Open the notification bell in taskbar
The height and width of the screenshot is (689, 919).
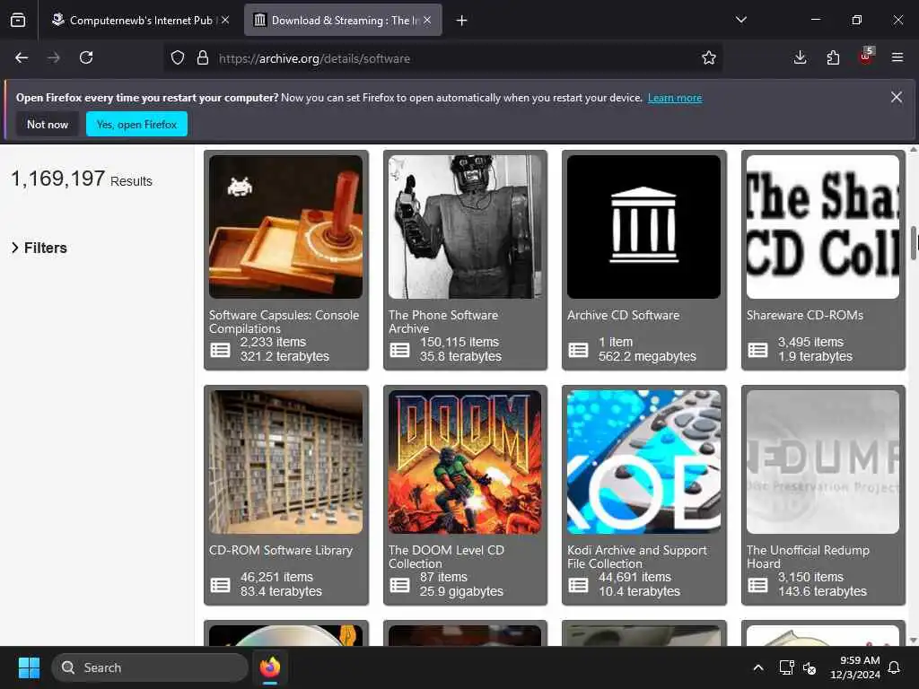coord(895,667)
